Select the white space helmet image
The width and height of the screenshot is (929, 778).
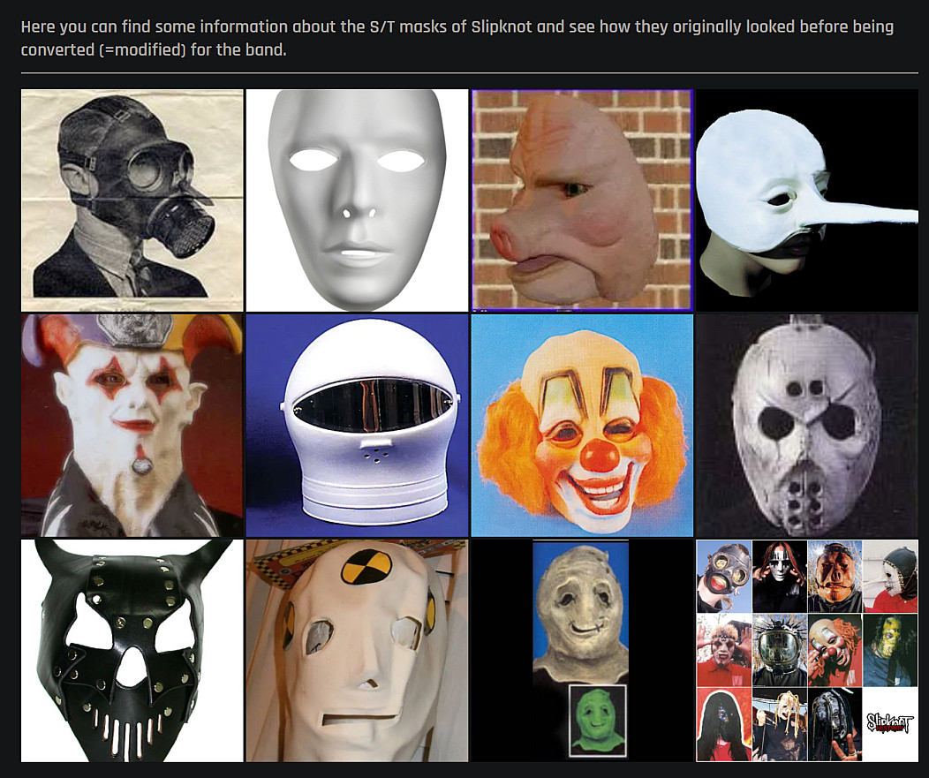357,425
